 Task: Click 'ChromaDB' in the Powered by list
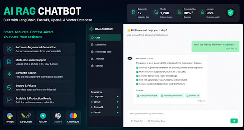pos(98,107)
